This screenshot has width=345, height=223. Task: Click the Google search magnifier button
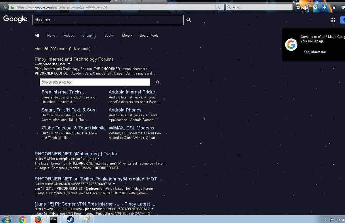[x=188, y=20]
